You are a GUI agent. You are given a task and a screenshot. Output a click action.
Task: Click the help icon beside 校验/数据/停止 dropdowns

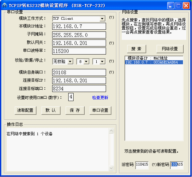pos(111,61)
